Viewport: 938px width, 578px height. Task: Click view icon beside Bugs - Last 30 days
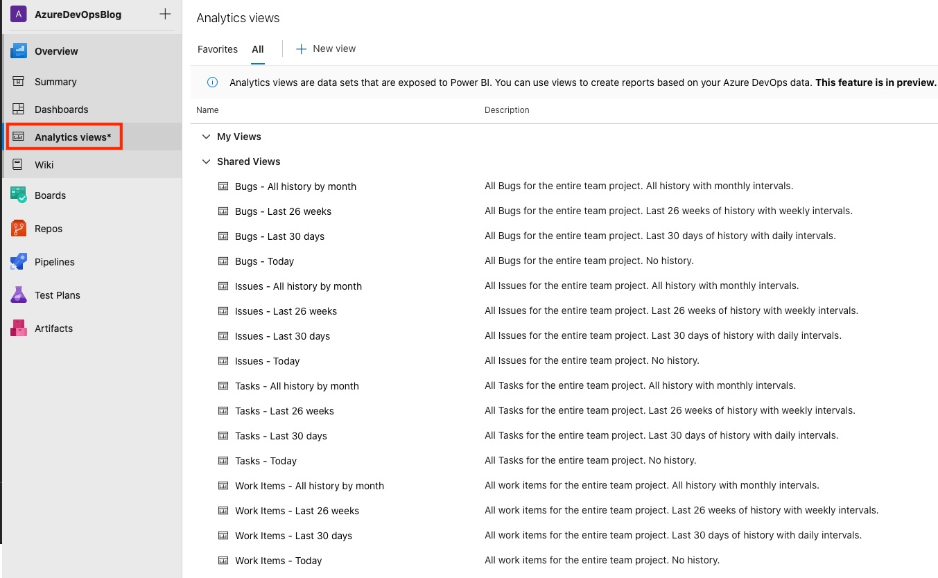(x=223, y=236)
